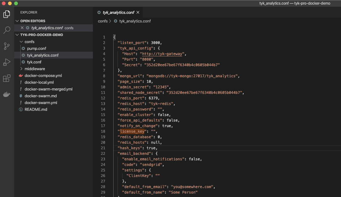
Task: Open the Search panel in the Activity Bar
Action: [6, 30]
